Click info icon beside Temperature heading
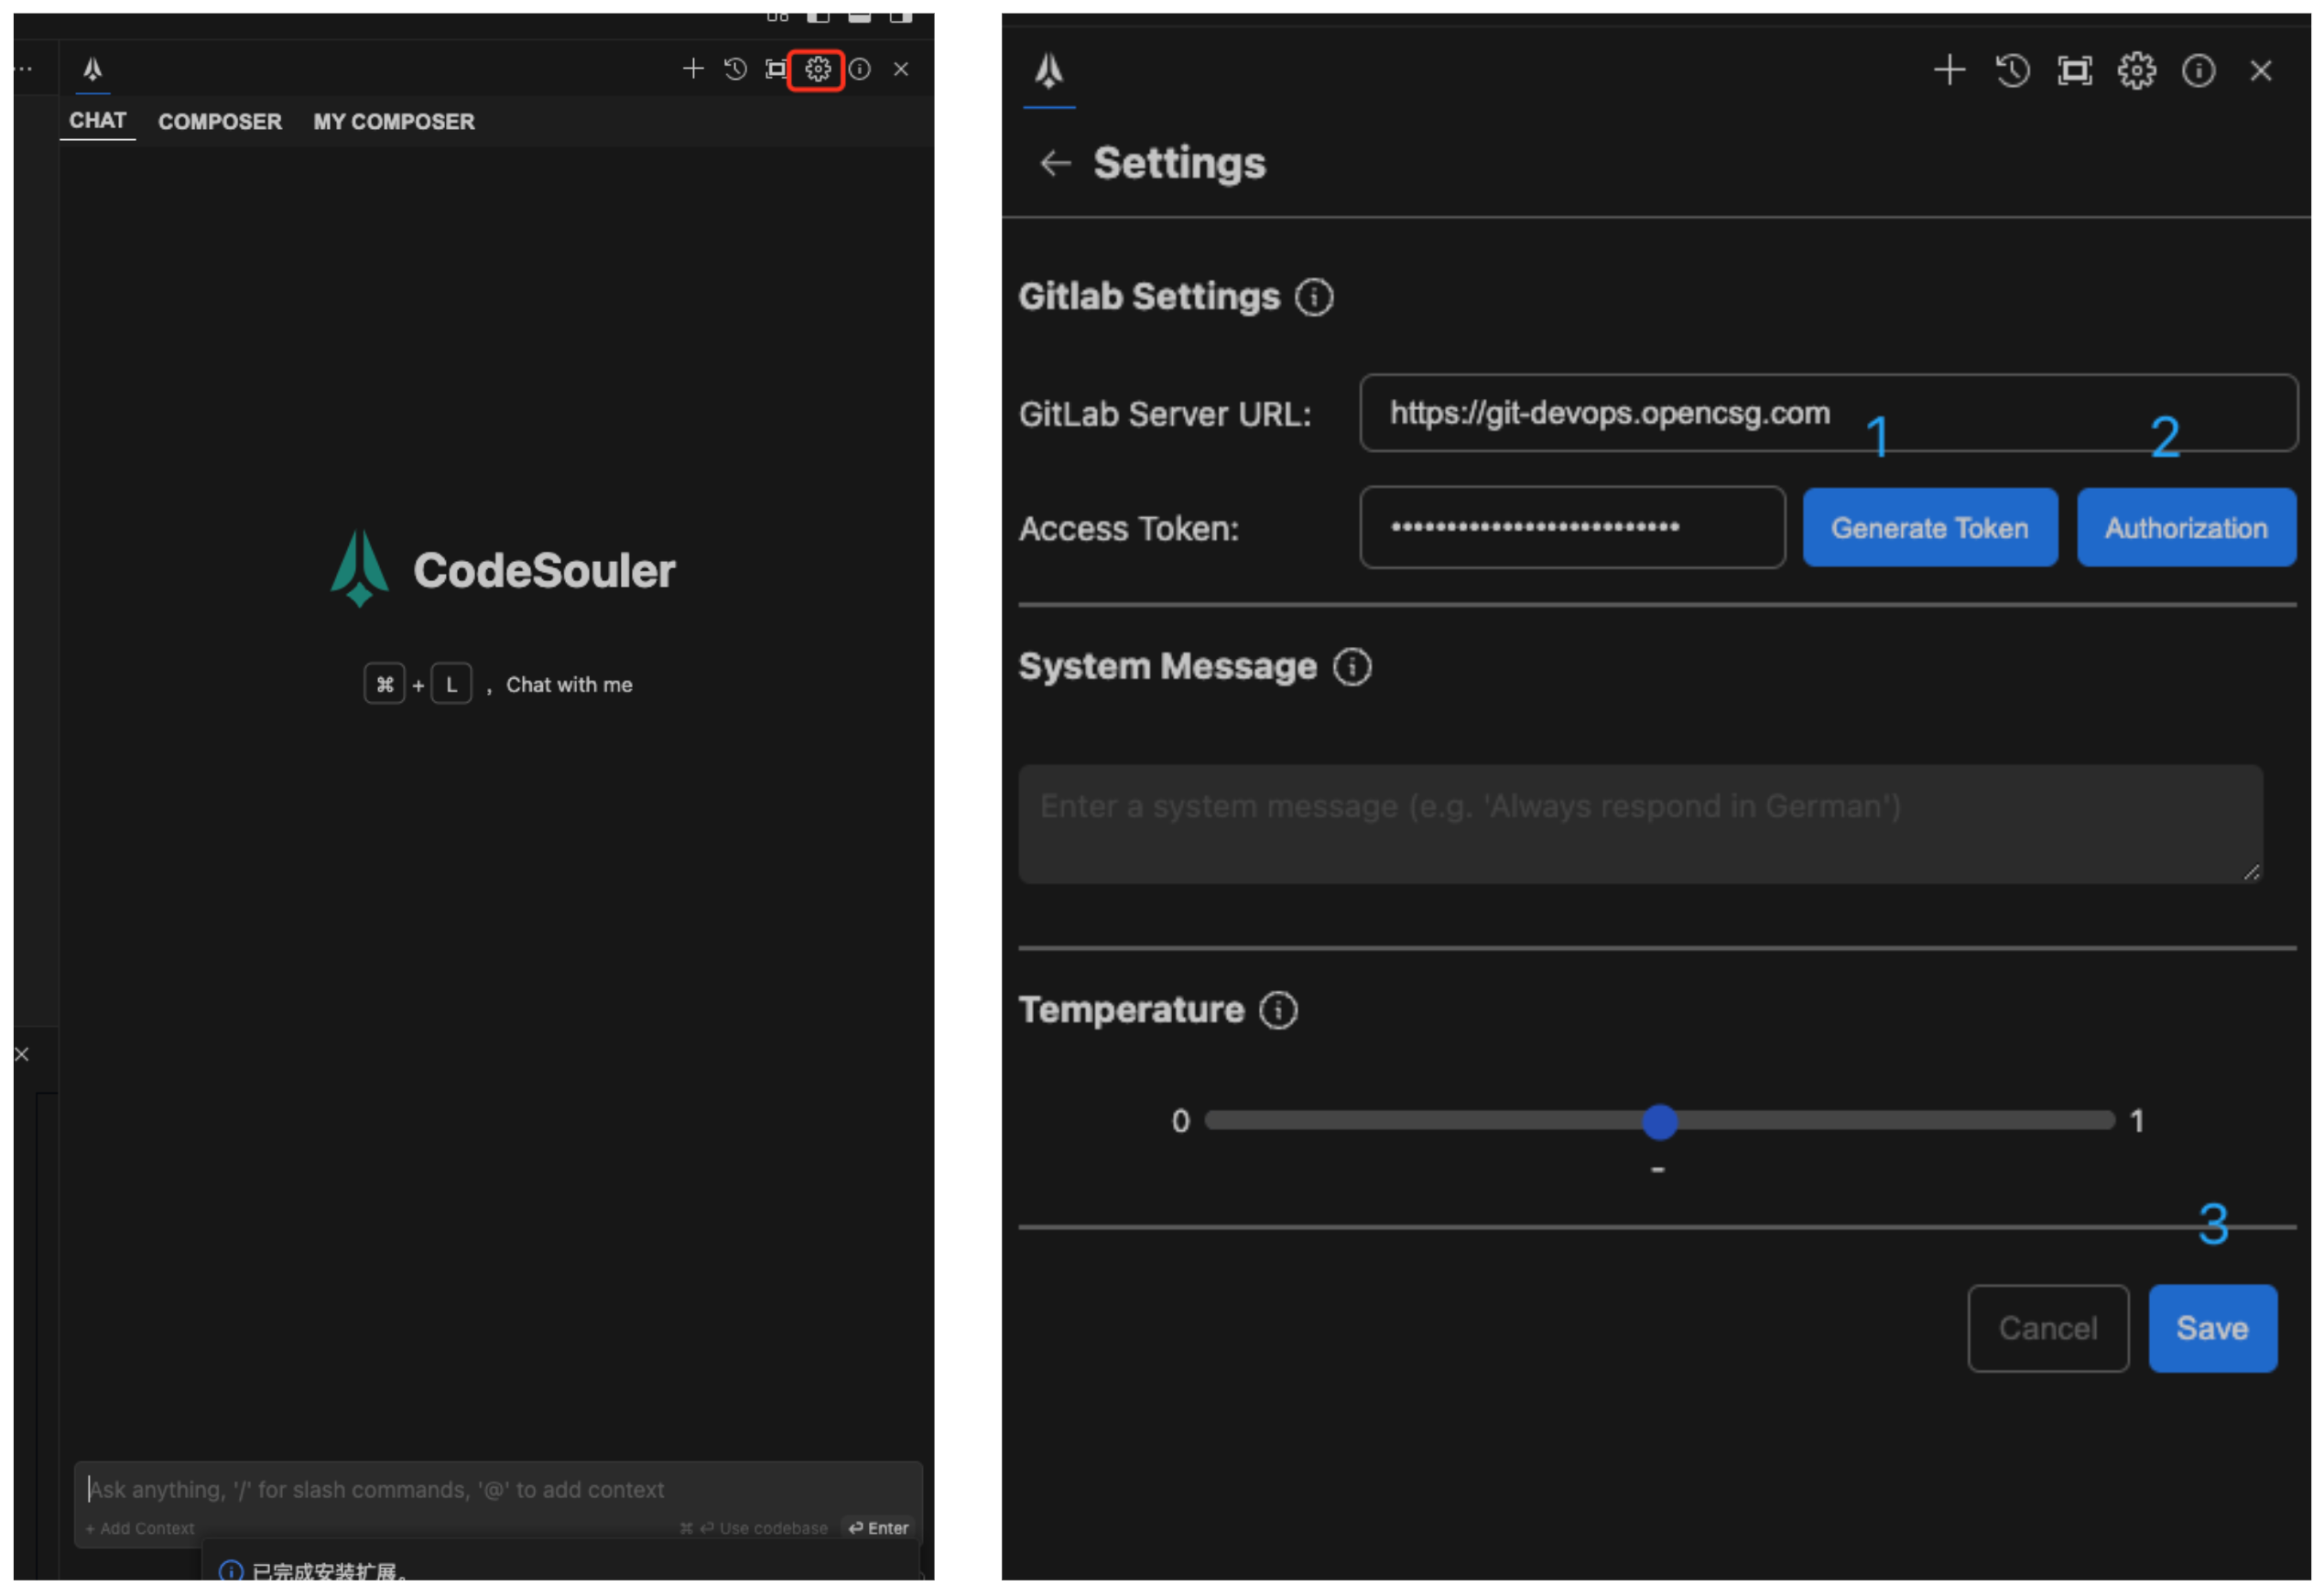The width and height of the screenshot is (2324, 1596). click(x=1277, y=1010)
